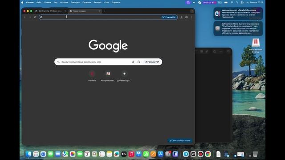Open the Файл menu

(39, 2)
